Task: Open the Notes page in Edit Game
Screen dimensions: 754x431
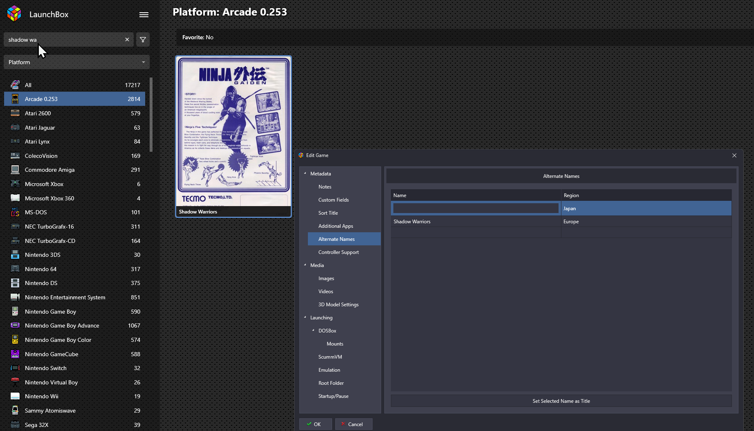Action: [325, 187]
